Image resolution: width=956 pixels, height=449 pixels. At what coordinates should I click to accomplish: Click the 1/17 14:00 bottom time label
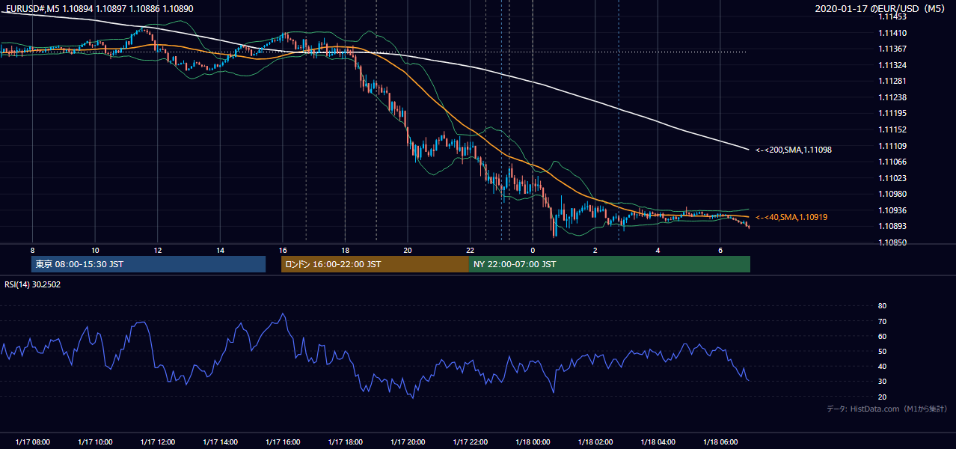click(x=220, y=442)
